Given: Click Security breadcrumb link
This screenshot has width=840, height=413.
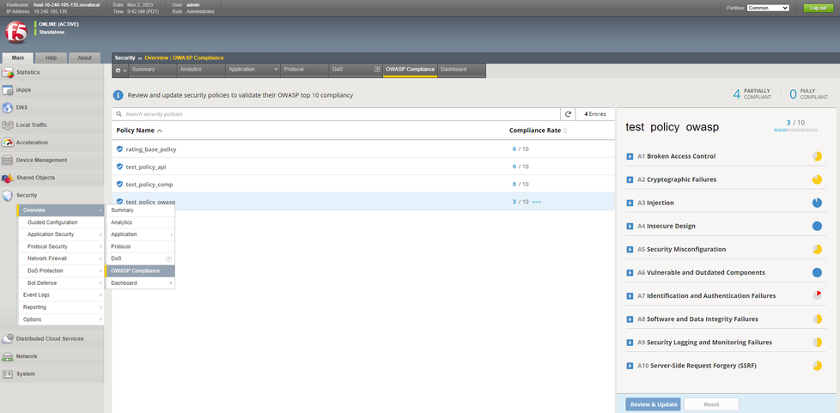Looking at the screenshot, I should [x=125, y=58].
